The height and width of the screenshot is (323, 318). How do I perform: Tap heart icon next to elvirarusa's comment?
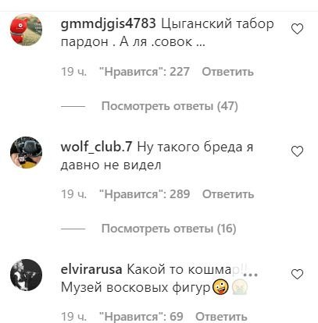[x=297, y=275]
